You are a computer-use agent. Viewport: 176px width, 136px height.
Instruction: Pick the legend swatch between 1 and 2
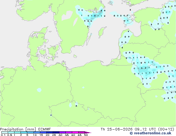click(17, 132)
